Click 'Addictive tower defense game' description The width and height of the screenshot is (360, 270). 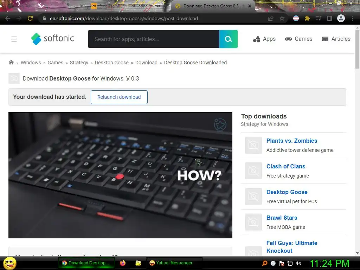[300, 150]
